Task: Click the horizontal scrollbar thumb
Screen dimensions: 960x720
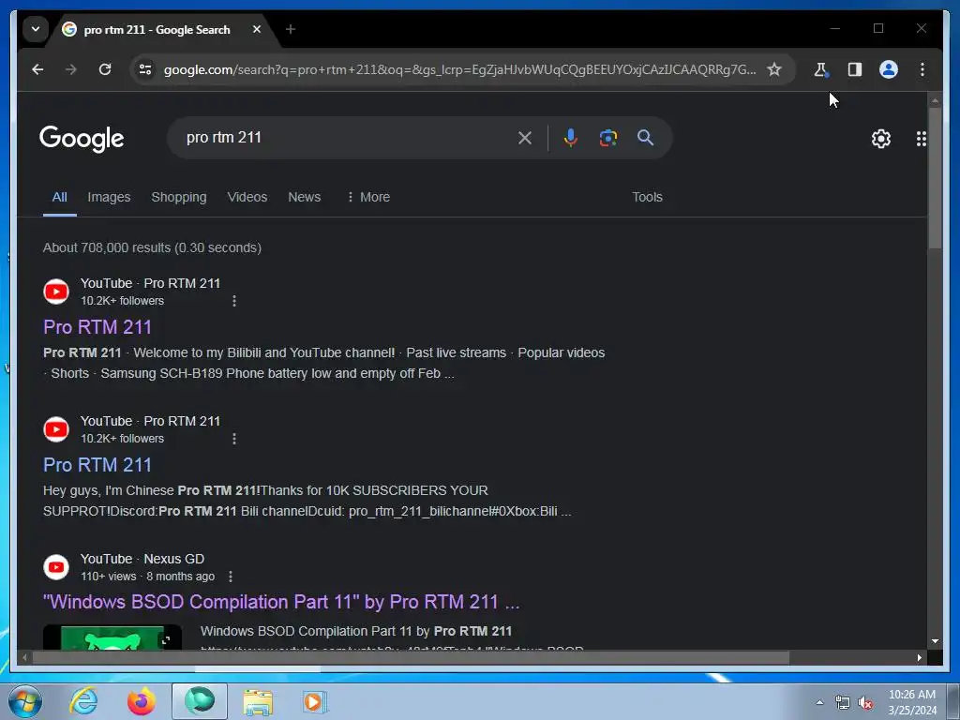Action: pos(411,657)
